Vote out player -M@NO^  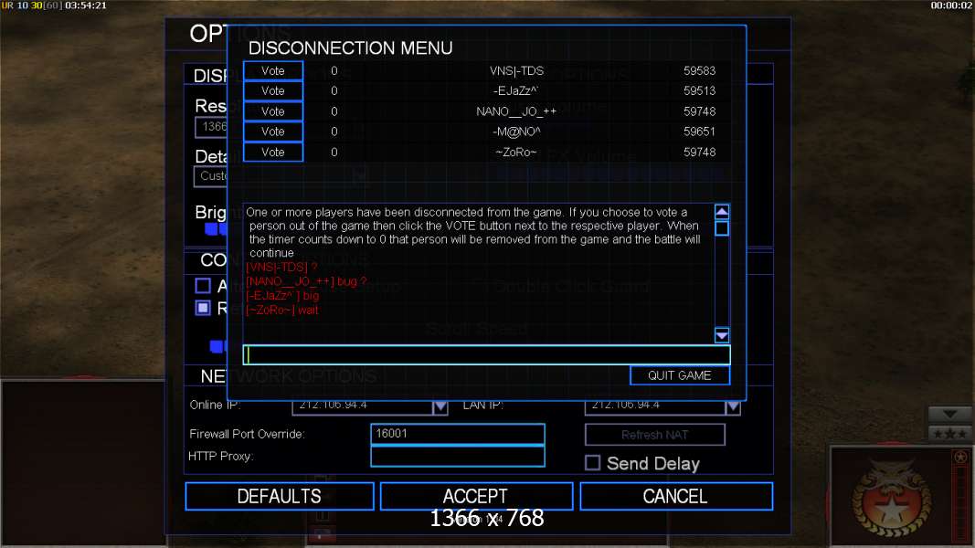click(273, 132)
